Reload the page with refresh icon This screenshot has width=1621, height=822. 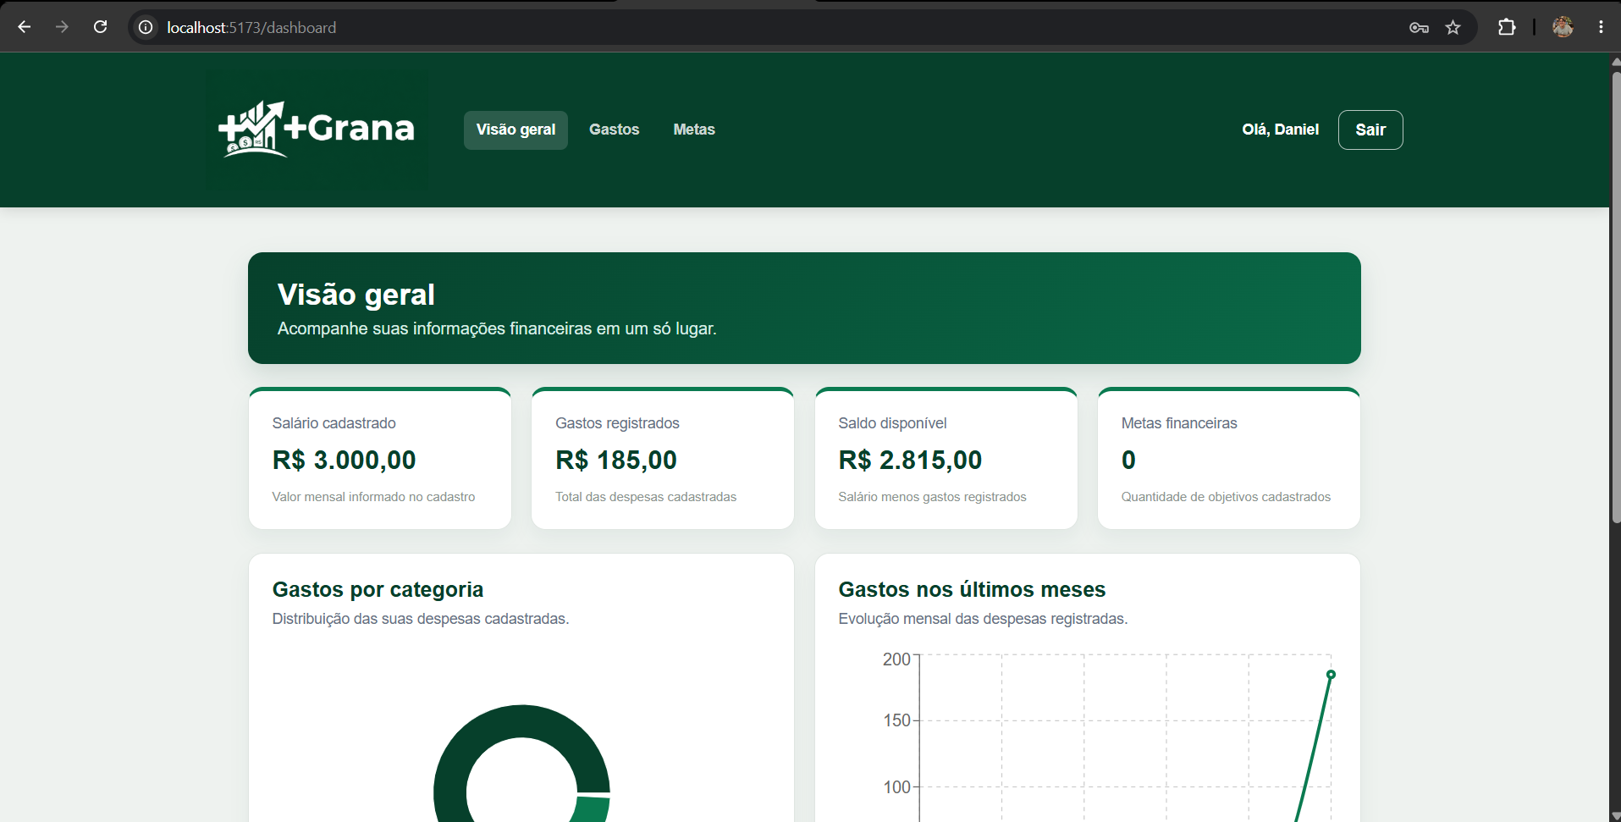click(x=100, y=27)
